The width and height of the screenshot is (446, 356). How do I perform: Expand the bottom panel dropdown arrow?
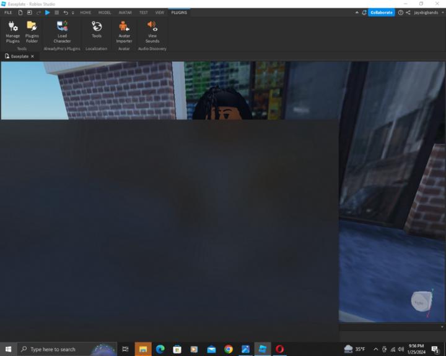coord(442,327)
